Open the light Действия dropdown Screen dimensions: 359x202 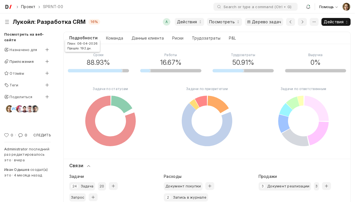189,22
